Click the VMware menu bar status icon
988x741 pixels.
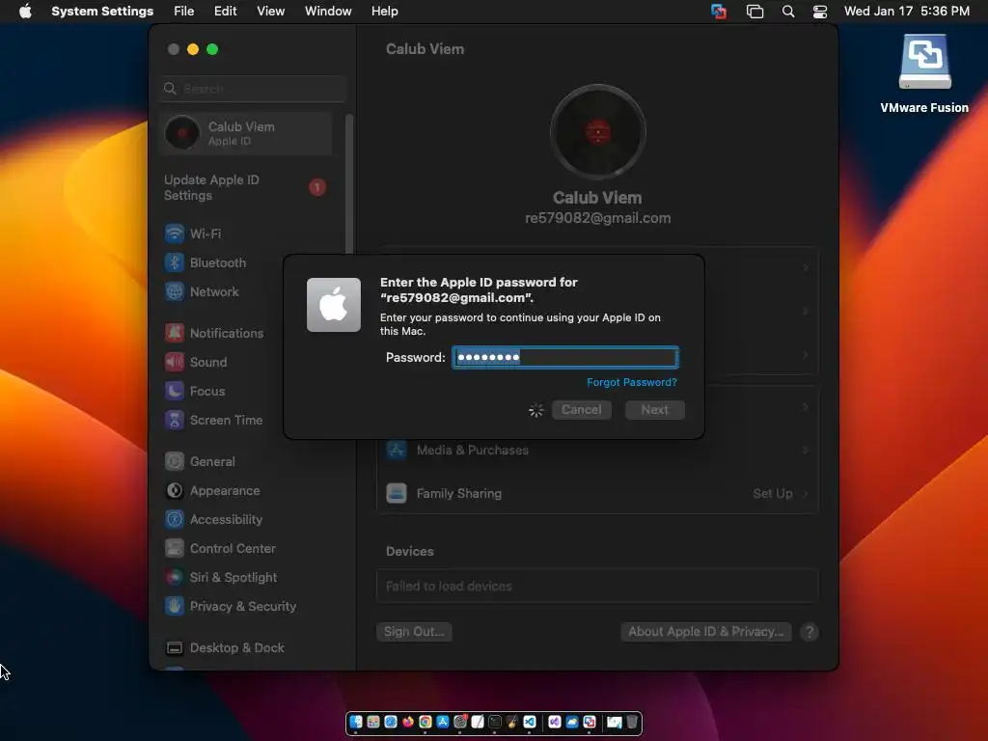pyautogui.click(x=718, y=12)
